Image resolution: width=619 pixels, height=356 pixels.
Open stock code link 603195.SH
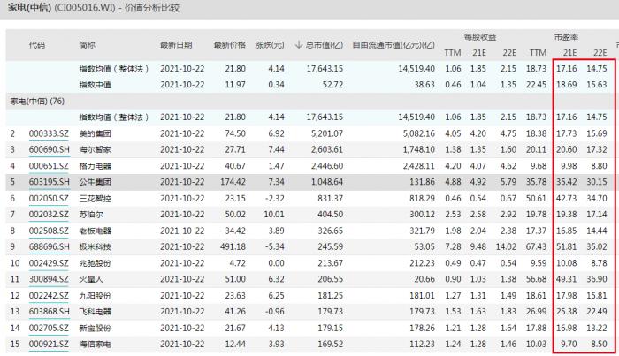click(x=49, y=182)
